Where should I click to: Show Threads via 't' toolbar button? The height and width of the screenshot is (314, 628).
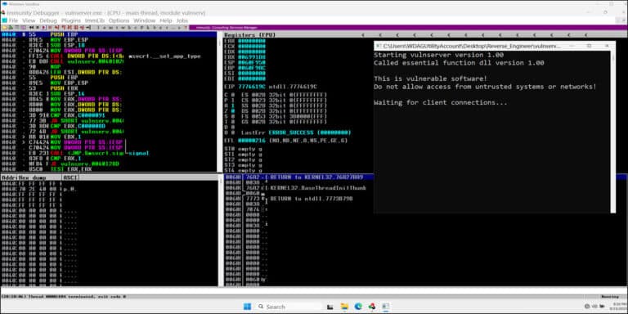coord(117,27)
